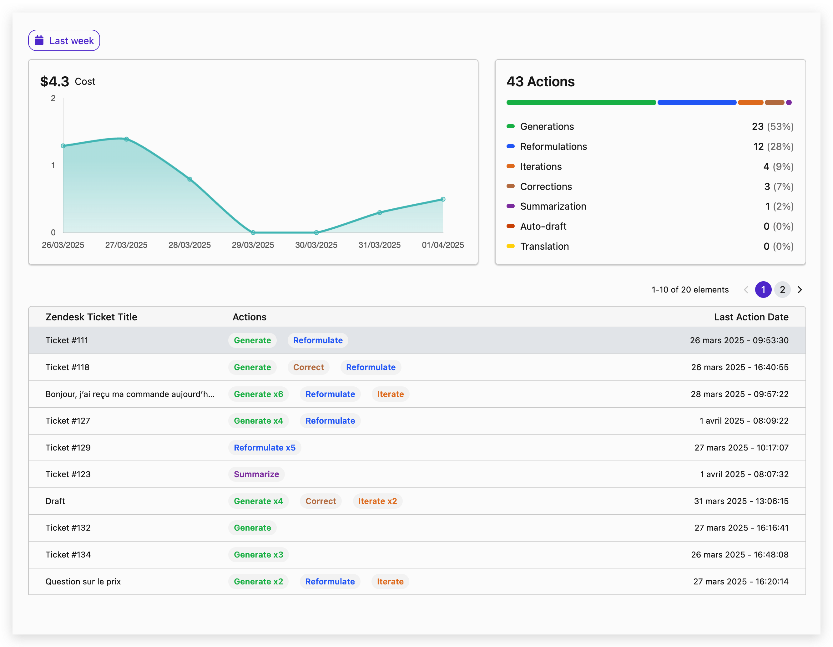Click the previous page left chevron

[x=746, y=290]
